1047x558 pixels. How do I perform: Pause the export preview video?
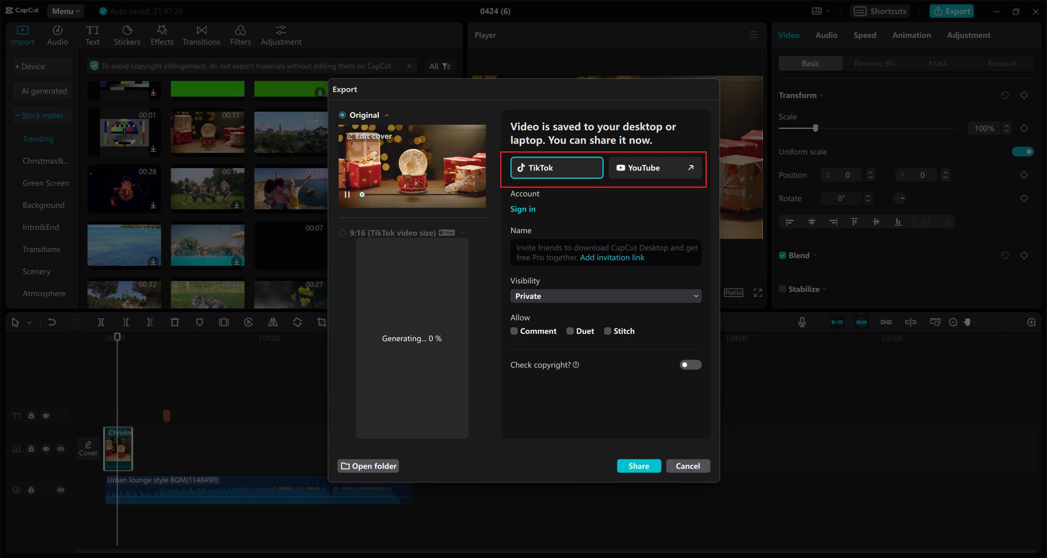(347, 195)
